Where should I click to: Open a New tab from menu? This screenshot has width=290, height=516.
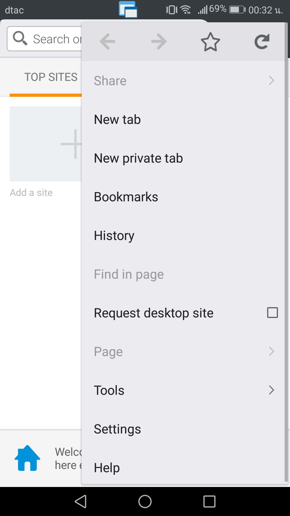tap(117, 120)
